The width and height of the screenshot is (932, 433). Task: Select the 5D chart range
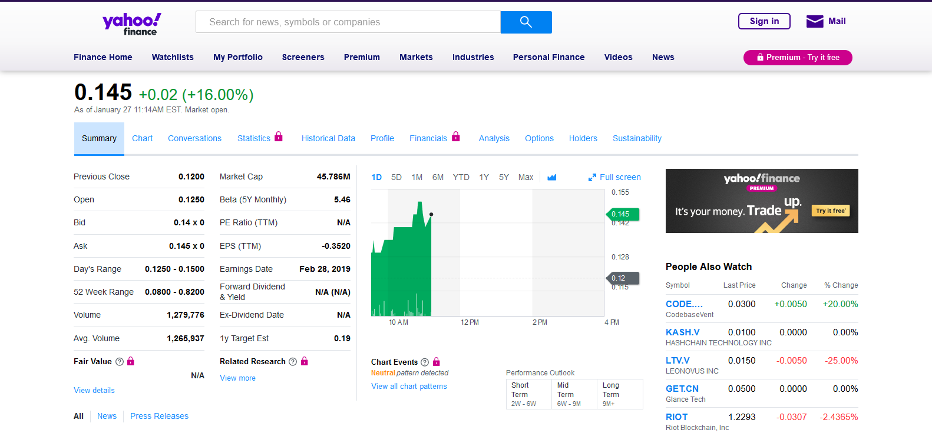[x=396, y=177]
